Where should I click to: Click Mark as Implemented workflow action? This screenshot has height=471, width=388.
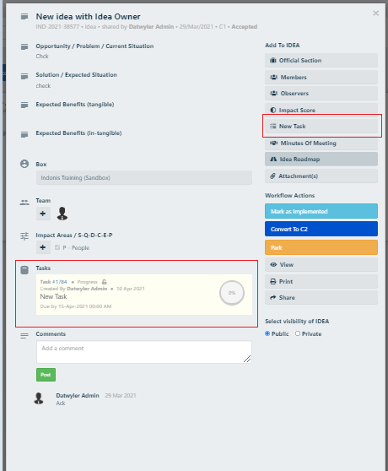click(x=321, y=211)
